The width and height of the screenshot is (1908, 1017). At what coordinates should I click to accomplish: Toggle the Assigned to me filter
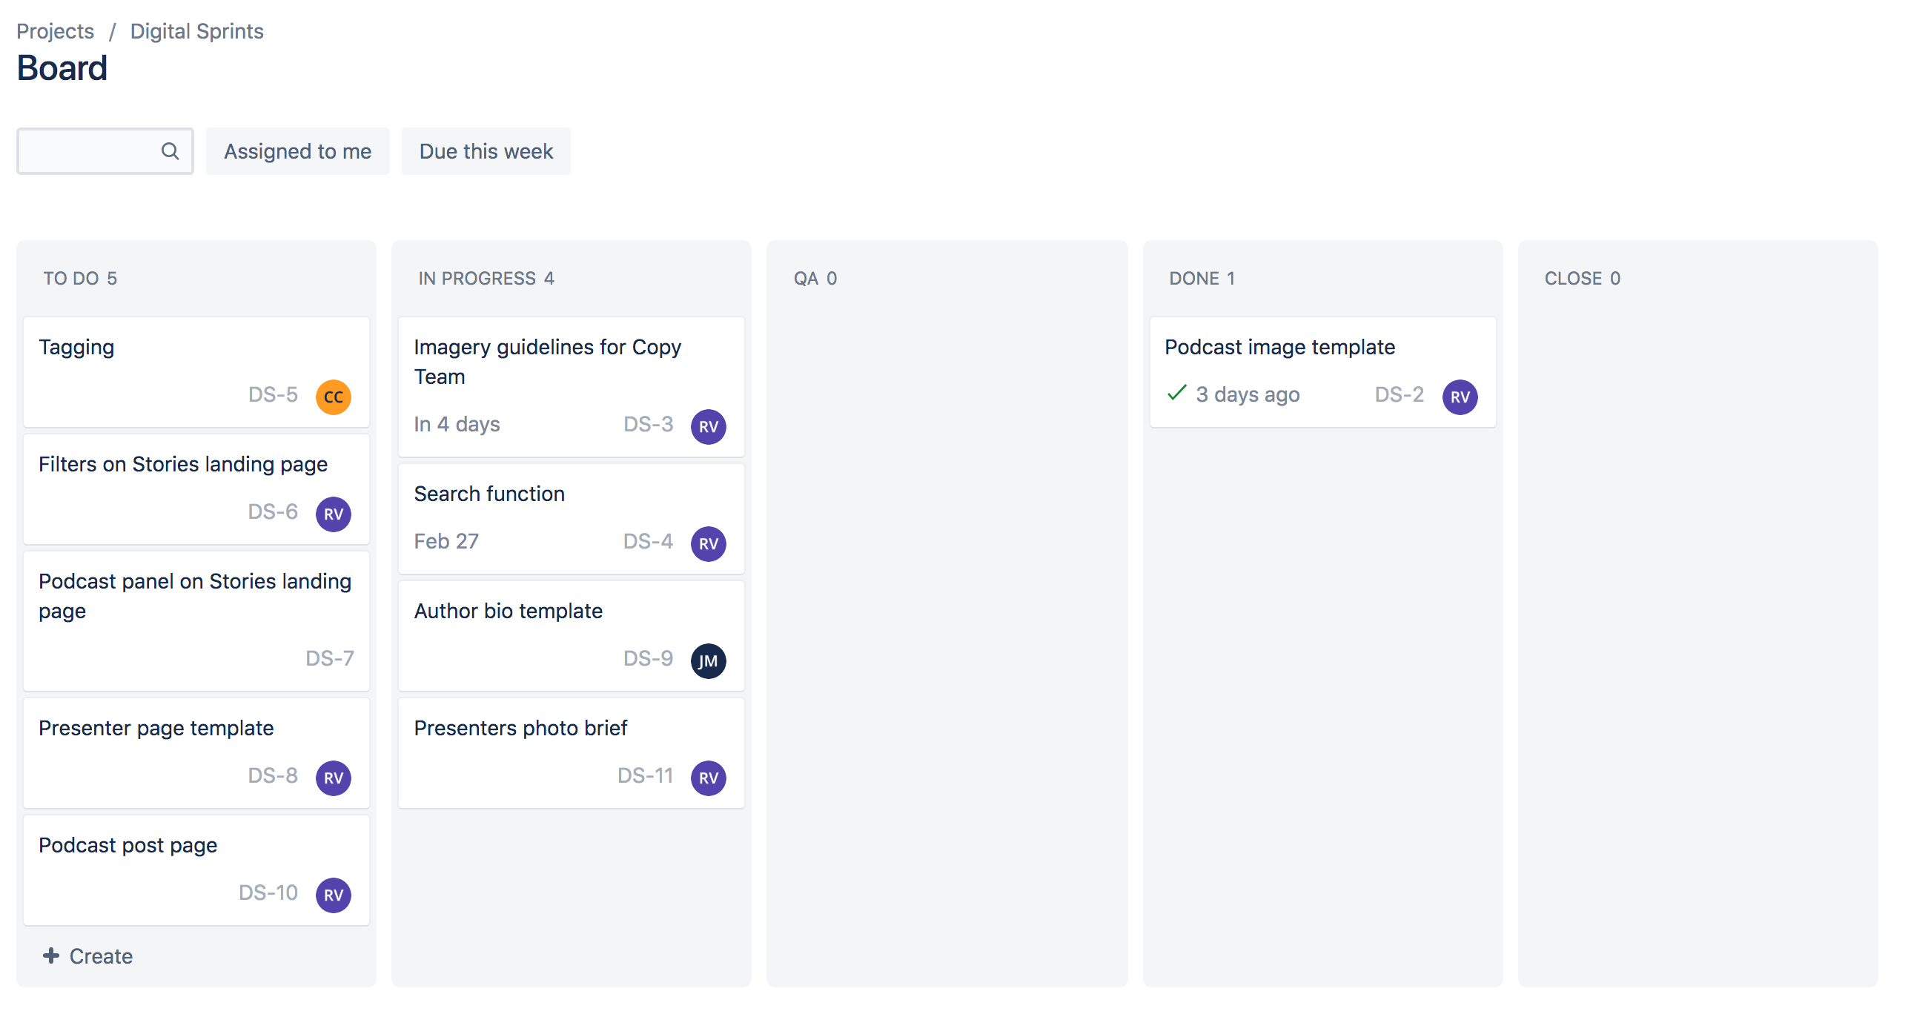point(298,150)
